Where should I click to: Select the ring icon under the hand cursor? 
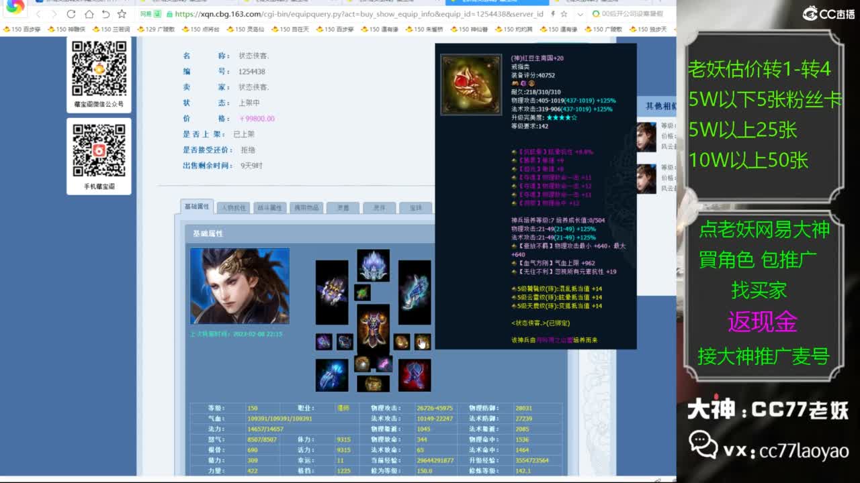pyautogui.click(x=423, y=342)
